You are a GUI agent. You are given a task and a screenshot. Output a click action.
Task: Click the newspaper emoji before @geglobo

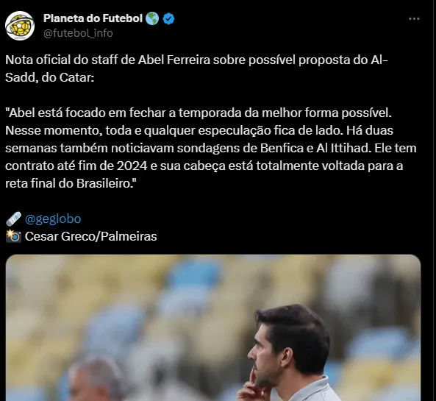[x=14, y=219]
